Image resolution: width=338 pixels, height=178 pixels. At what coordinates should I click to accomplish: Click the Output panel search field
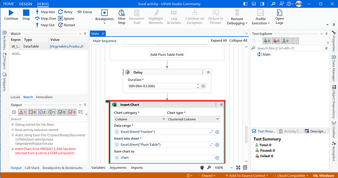pos(48,119)
